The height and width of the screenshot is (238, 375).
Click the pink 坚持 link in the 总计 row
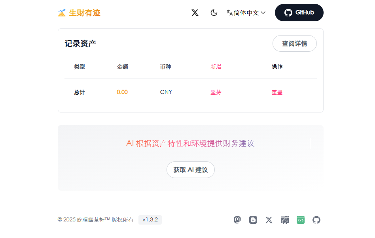point(216,92)
